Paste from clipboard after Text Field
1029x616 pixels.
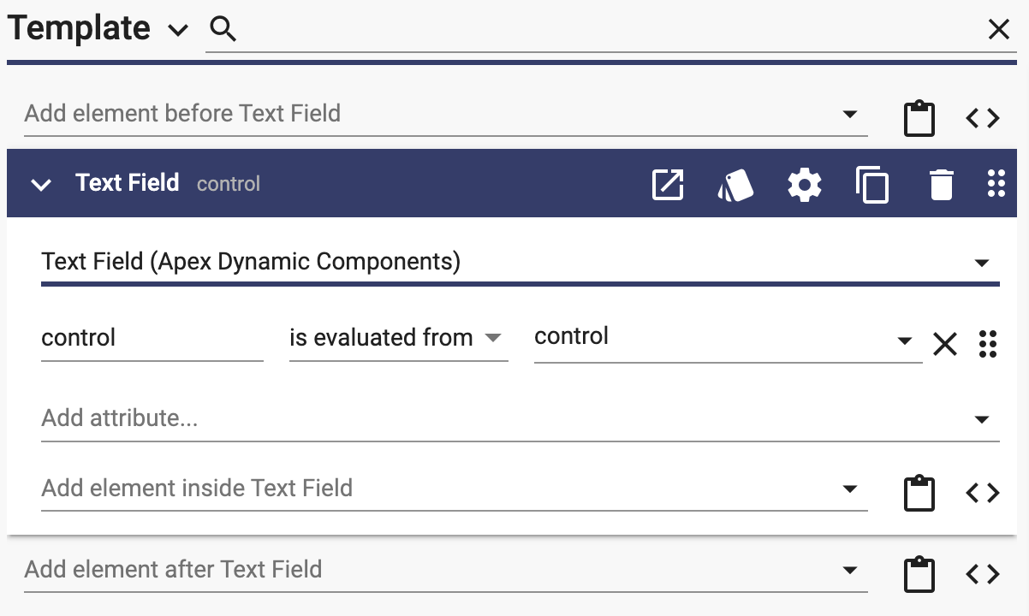pyautogui.click(x=919, y=574)
